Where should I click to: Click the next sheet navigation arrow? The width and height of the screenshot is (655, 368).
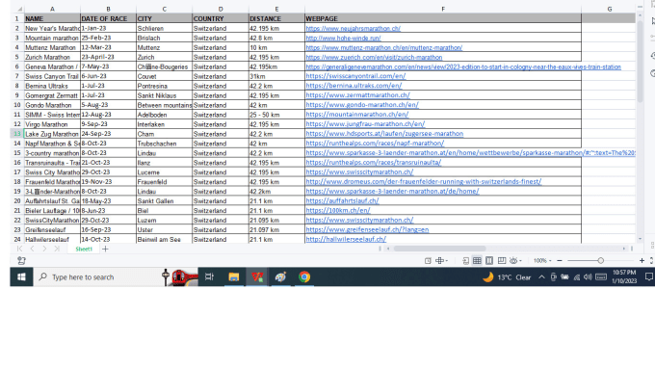point(44,249)
